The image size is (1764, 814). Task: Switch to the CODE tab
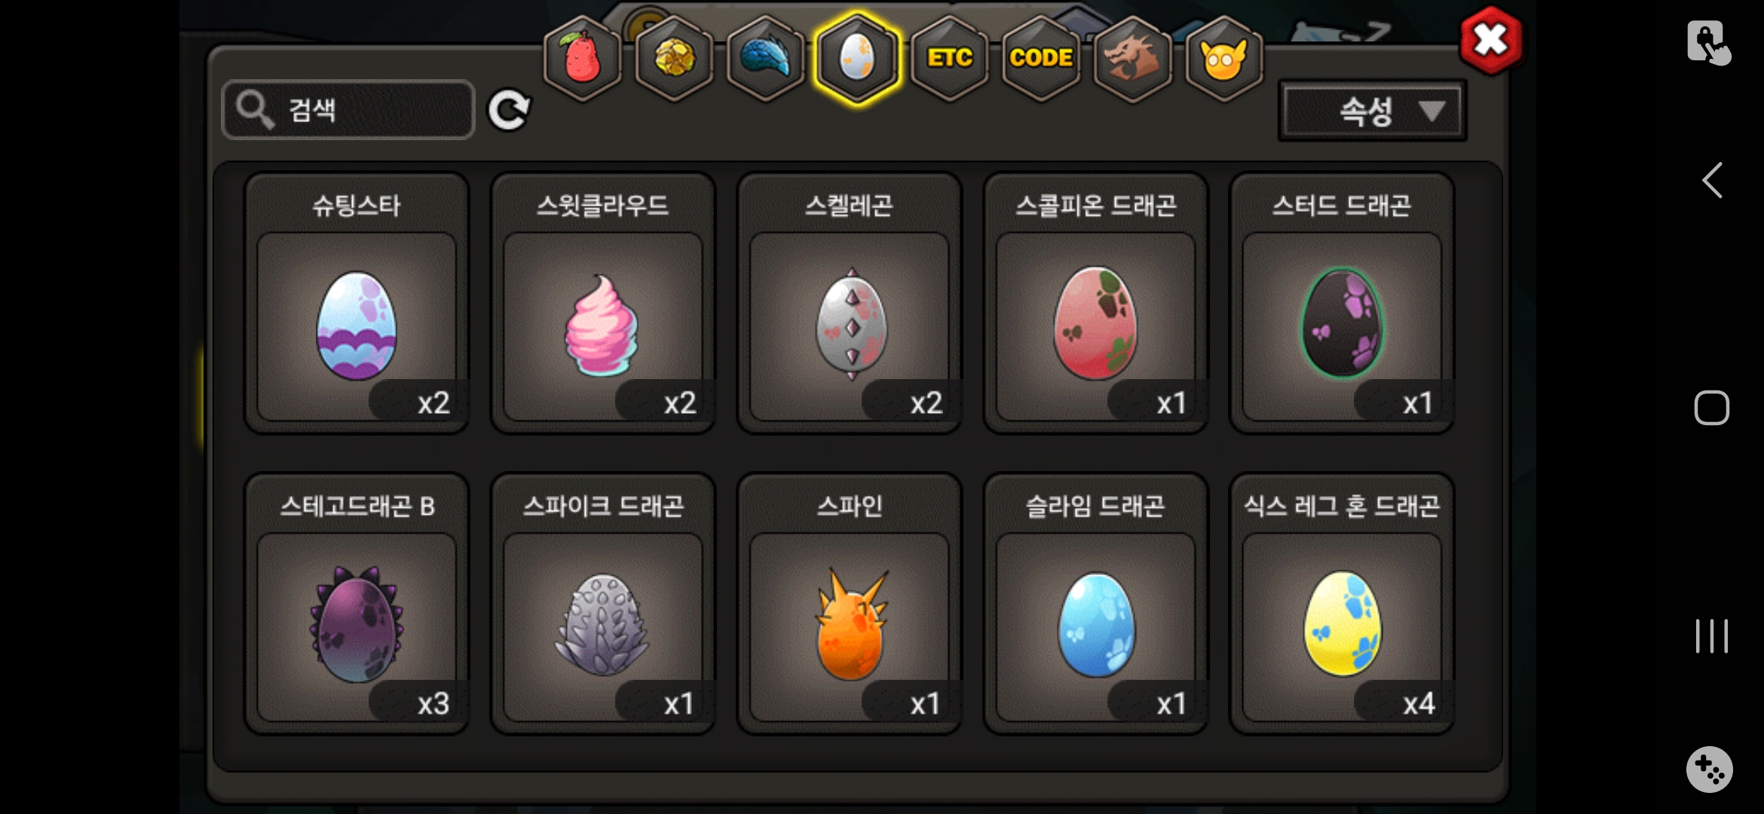1040,58
